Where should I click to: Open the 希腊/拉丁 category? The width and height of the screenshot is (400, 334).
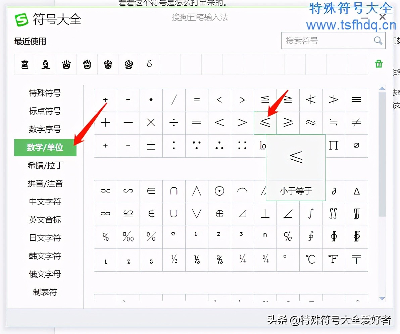coord(45,165)
